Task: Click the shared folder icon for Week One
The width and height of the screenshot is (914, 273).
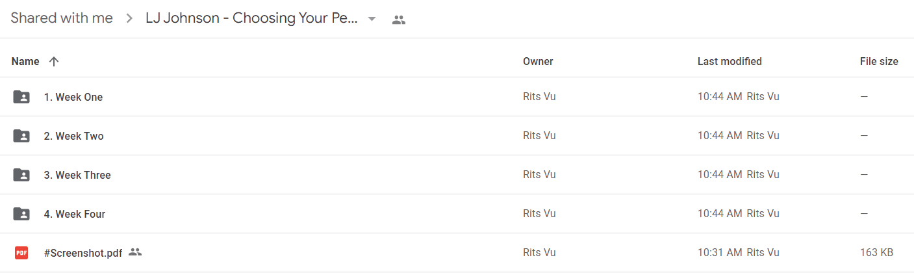Action: [21, 97]
